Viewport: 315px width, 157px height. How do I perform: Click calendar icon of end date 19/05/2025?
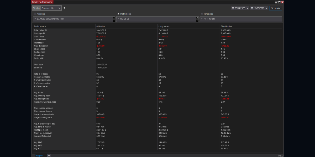coord(252,8)
